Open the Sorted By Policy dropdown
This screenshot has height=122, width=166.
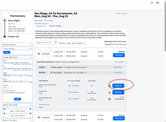(x=76, y=43)
